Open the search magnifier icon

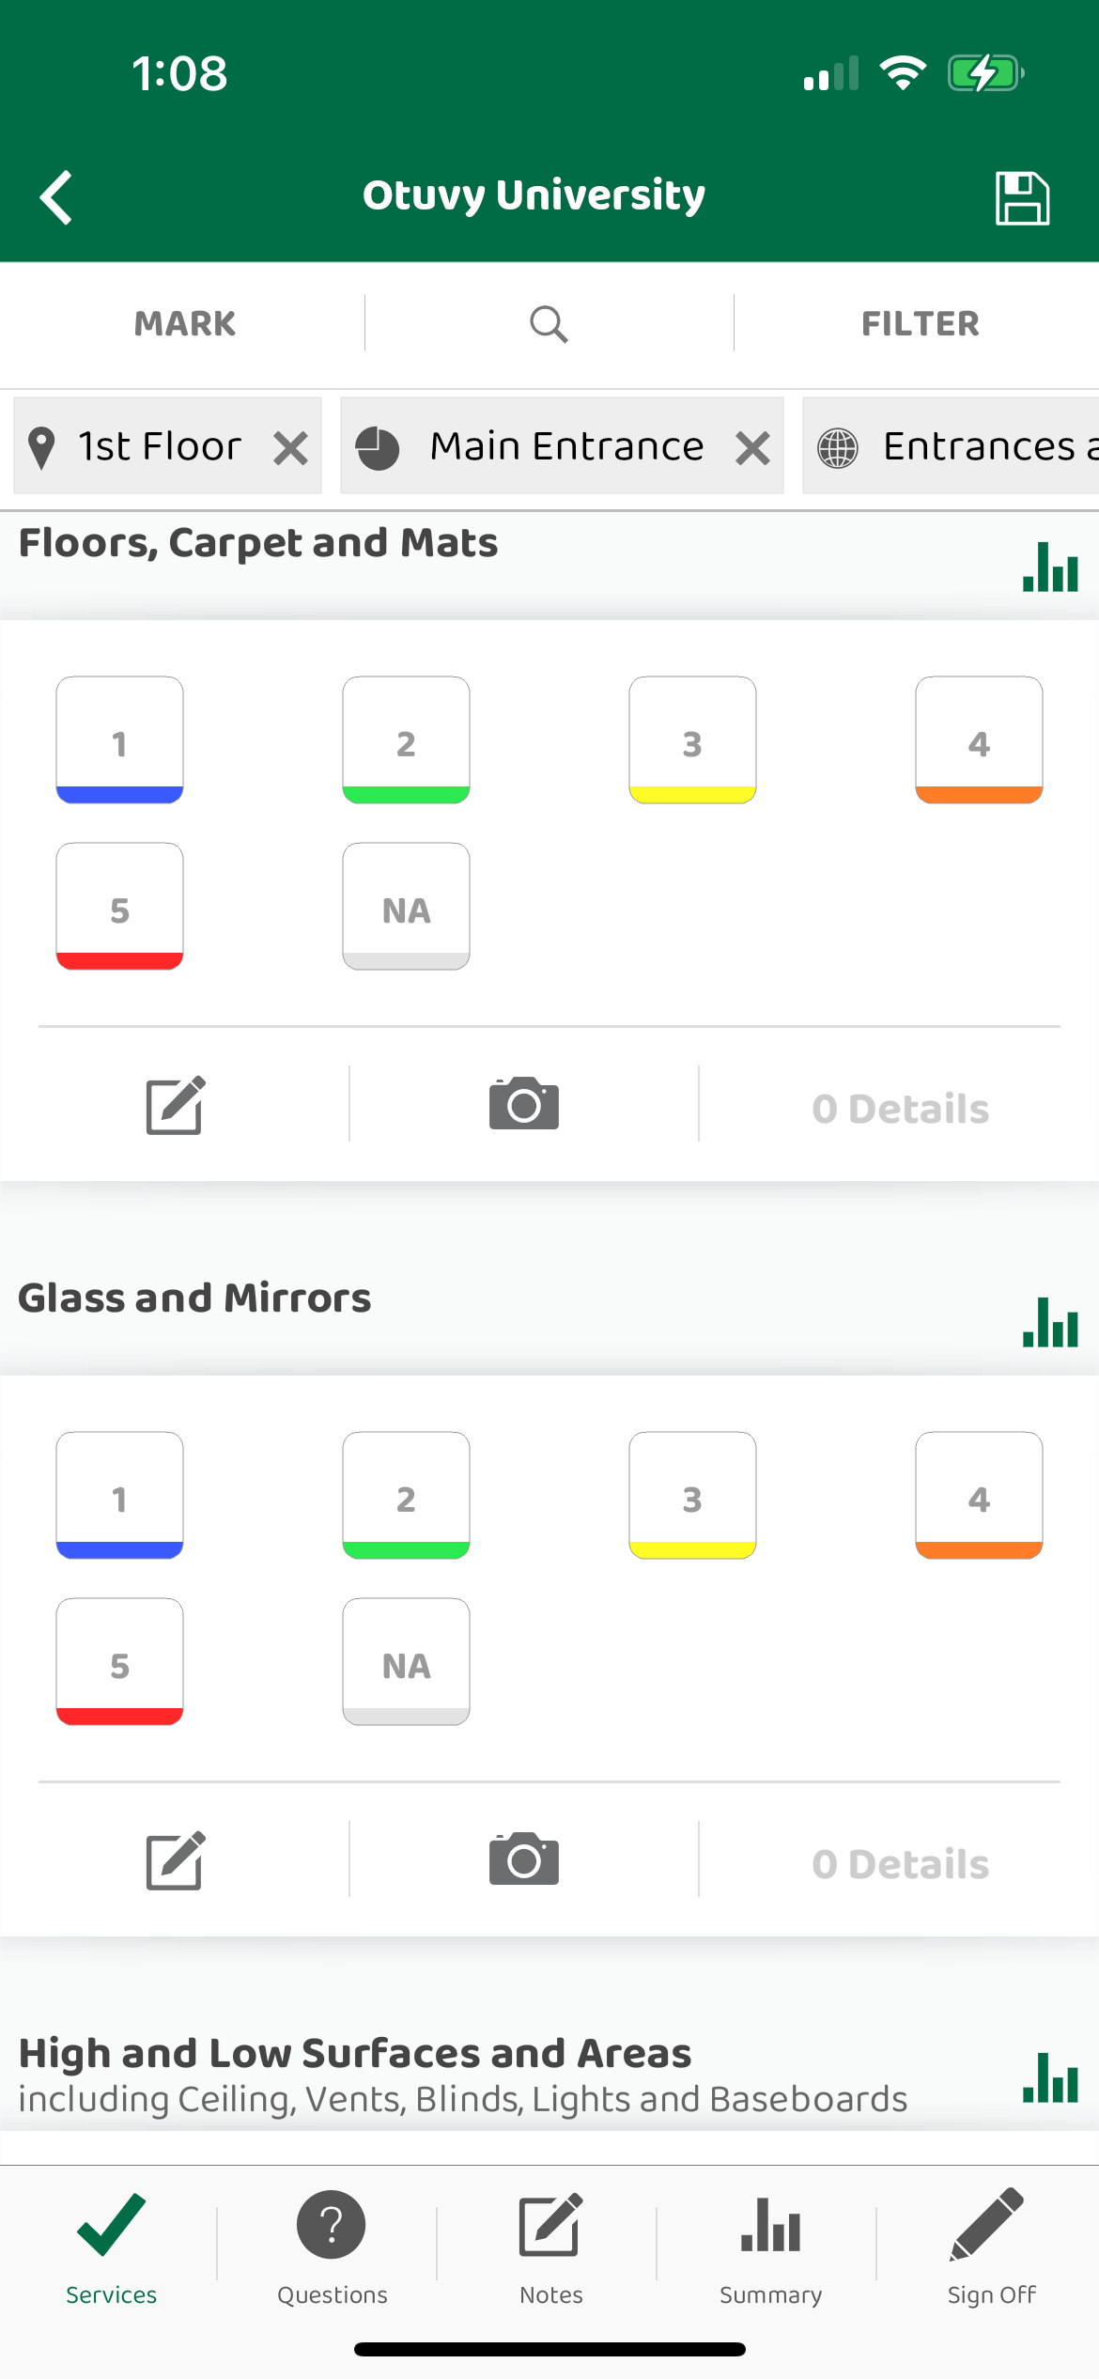tap(549, 324)
